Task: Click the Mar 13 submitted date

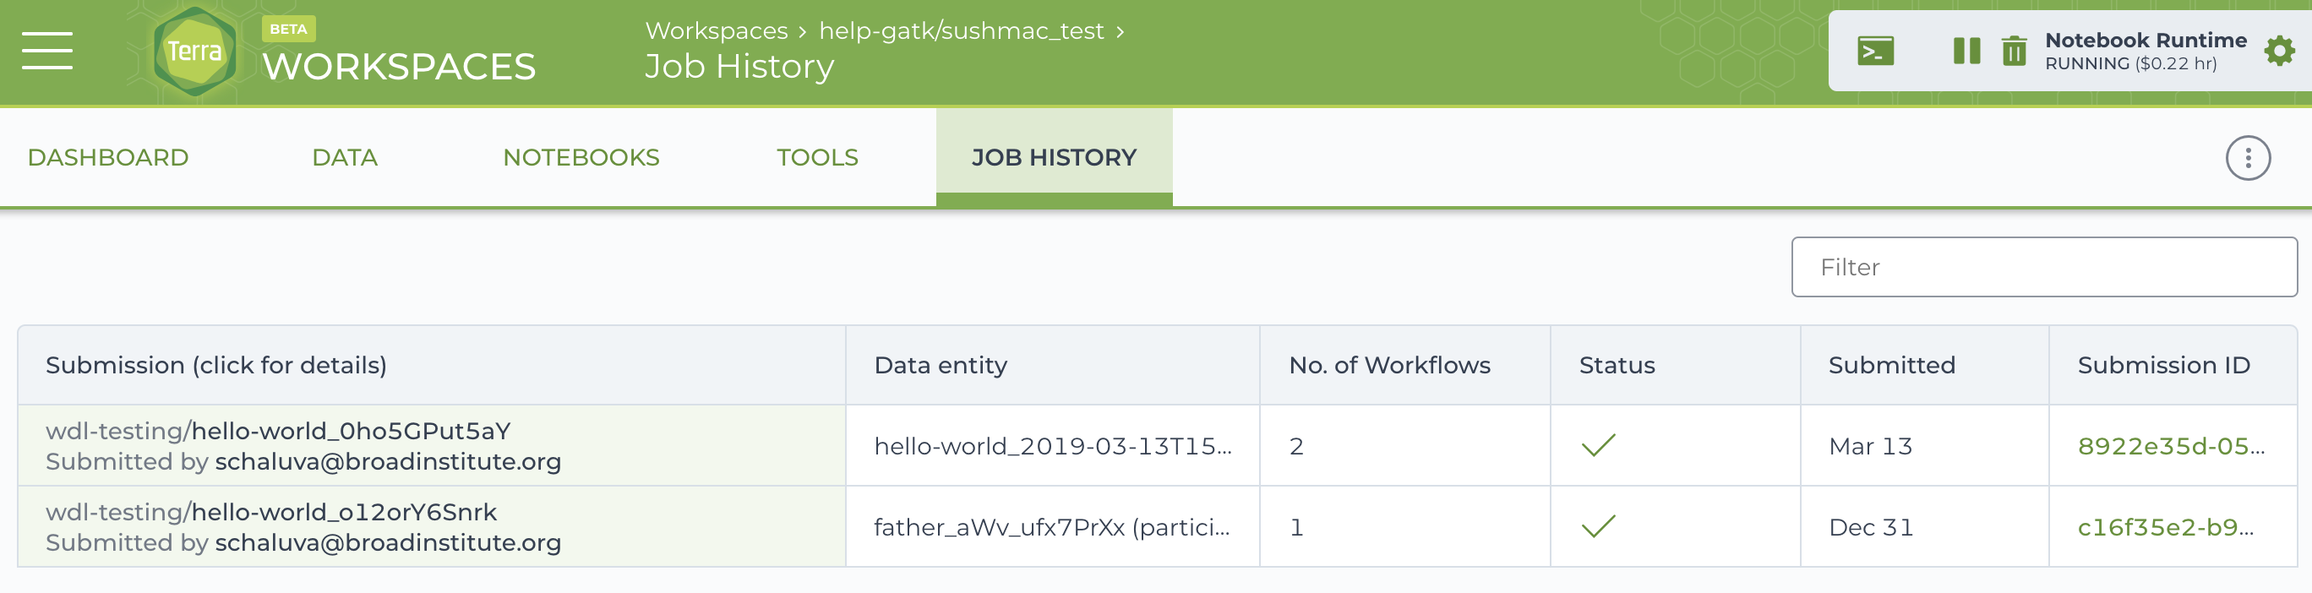Action: (x=1869, y=447)
